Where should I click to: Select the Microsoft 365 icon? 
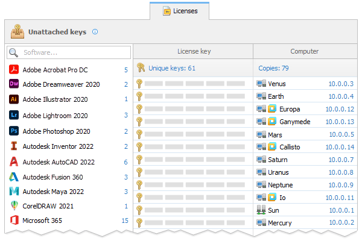[14, 220]
